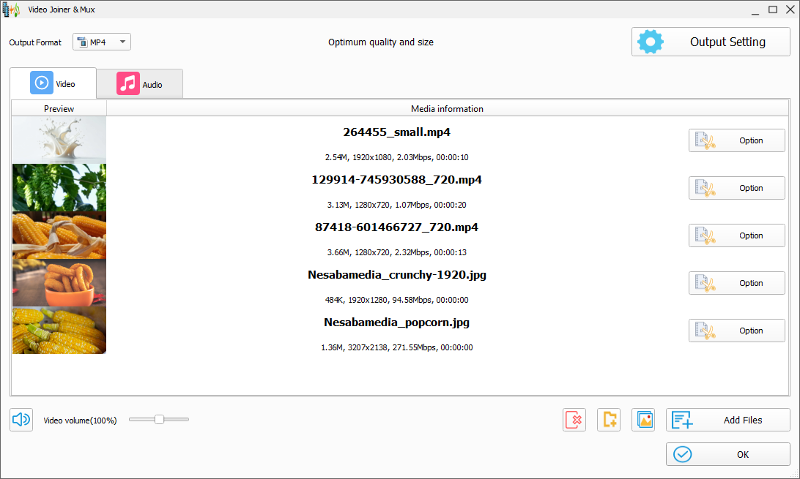The width and height of the screenshot is (800, 479).
Task: Select the Video tab
Action: tap(53, 83)
